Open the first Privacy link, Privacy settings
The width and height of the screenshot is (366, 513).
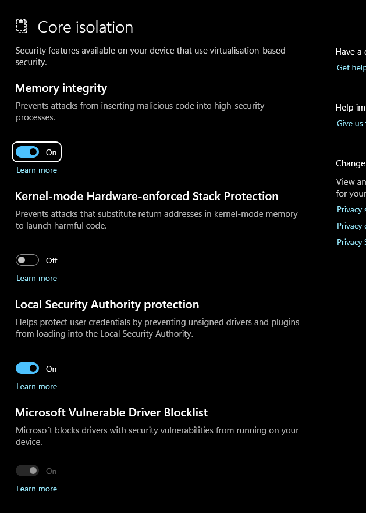351,210
